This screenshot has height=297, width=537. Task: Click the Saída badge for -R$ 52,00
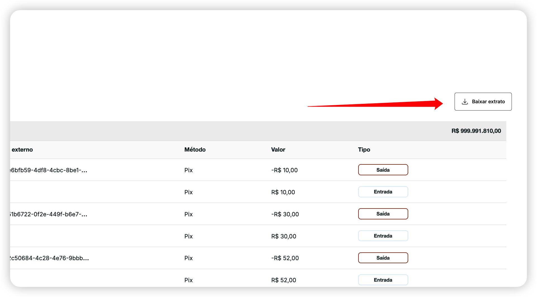[383, 258]
